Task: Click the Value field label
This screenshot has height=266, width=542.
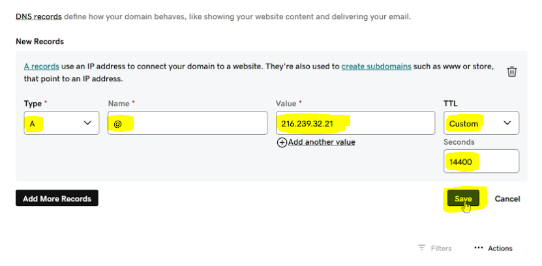Action: coord(286,104)
